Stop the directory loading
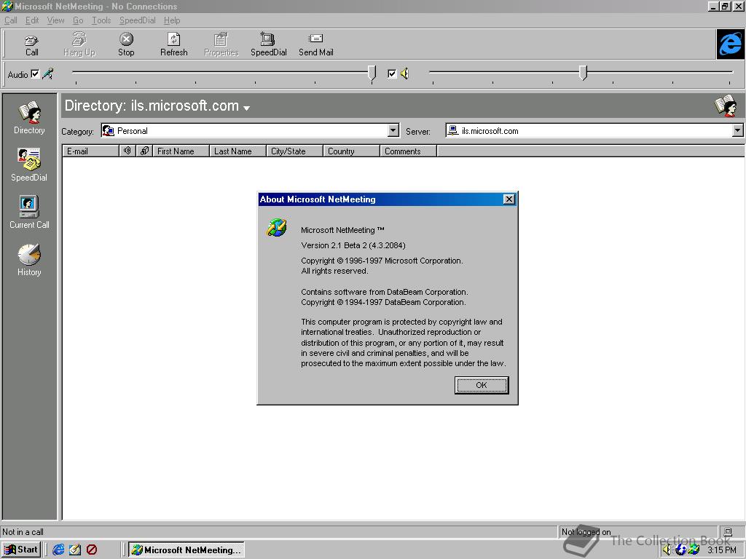This screenshot has height=559, width=746. pyautogui.click(x=126, y=44)
